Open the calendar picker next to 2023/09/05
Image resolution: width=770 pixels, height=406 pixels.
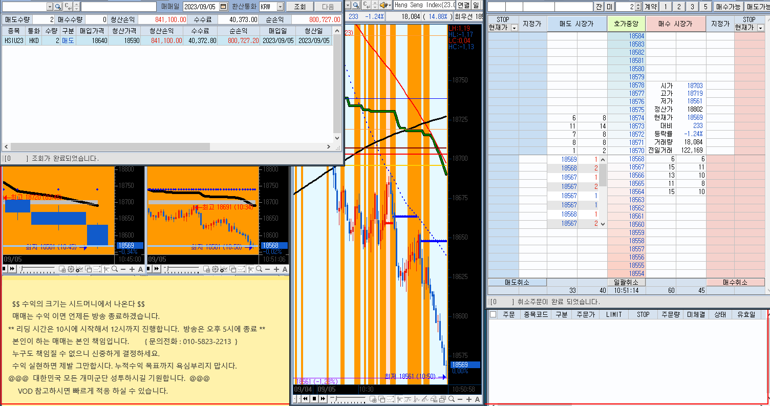click(223, 7)
